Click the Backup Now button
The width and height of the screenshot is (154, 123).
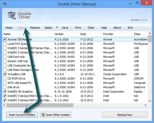coord(125,115)
